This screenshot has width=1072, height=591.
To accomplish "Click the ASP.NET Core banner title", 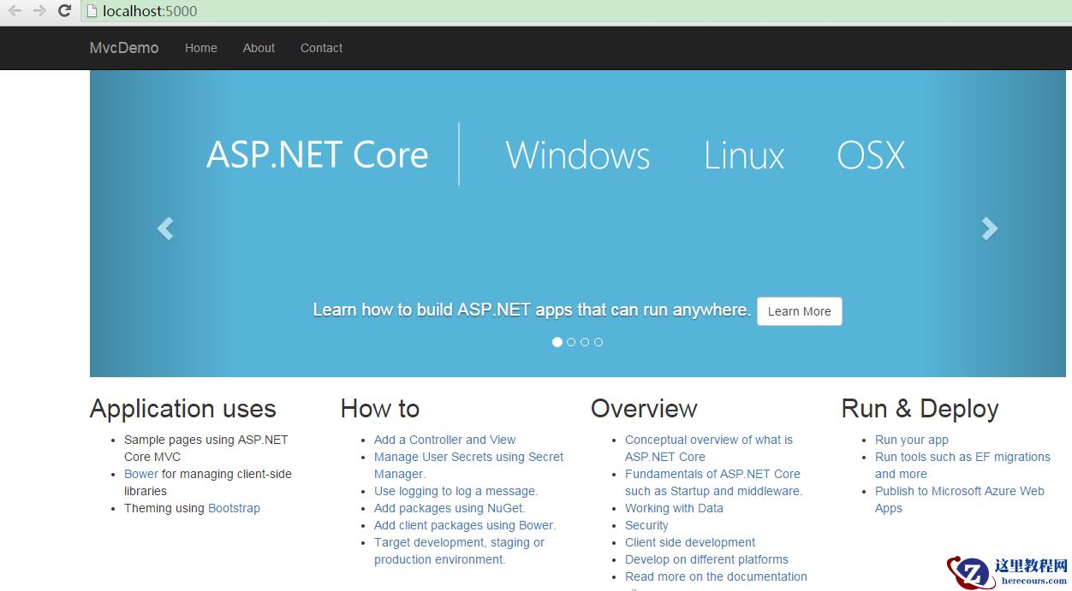I will [317, 155].
